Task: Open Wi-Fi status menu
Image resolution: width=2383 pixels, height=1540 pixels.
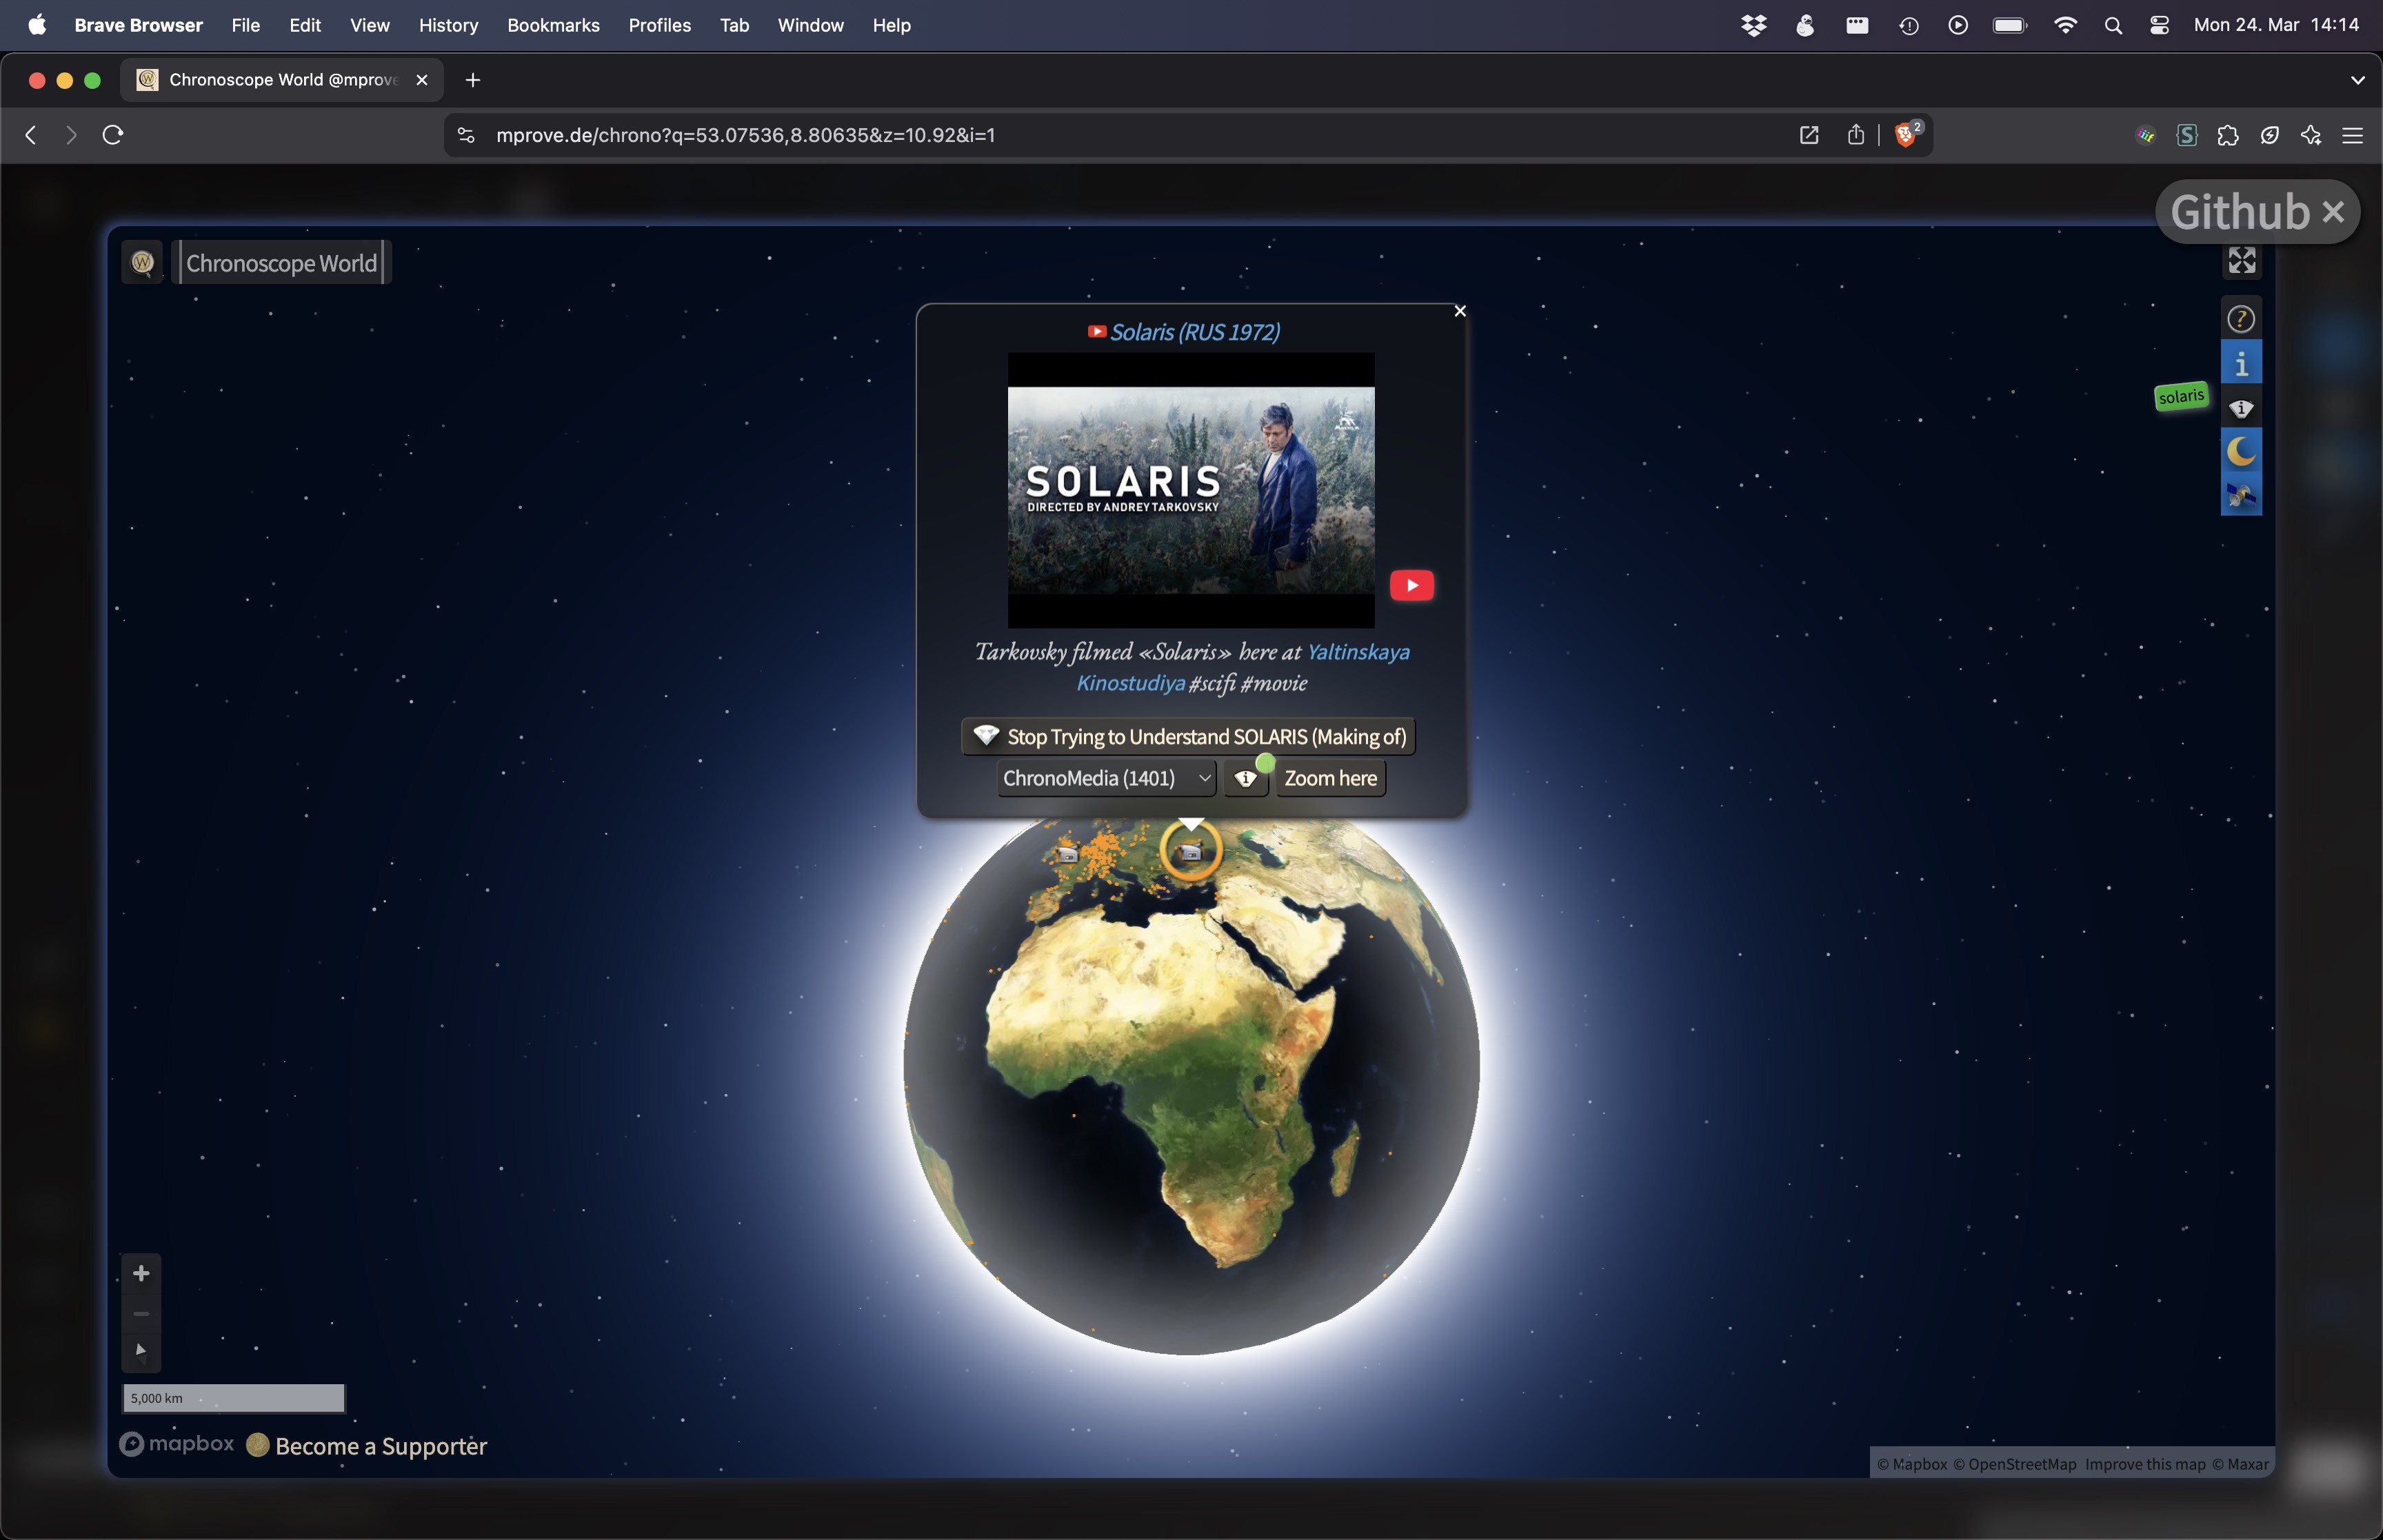Action: click(2065, 25)
